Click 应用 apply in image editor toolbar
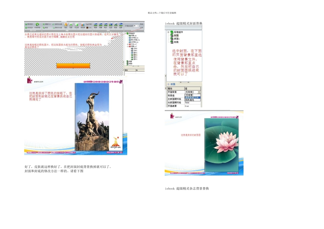The width and height of the screenshot is (324, 229). [x=142, y=28]
